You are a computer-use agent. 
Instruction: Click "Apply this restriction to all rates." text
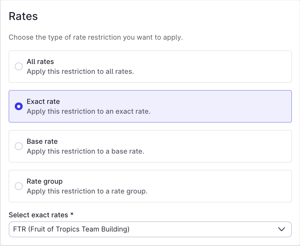(x=80, y=72)
